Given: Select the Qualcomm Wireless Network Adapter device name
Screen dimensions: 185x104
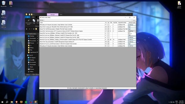Looking at the screenshot, I should click(x=61, y=31).
